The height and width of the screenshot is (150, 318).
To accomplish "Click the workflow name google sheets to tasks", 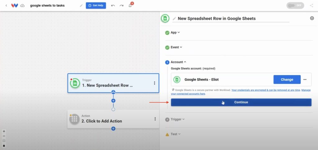I will (x=47, y=6).
